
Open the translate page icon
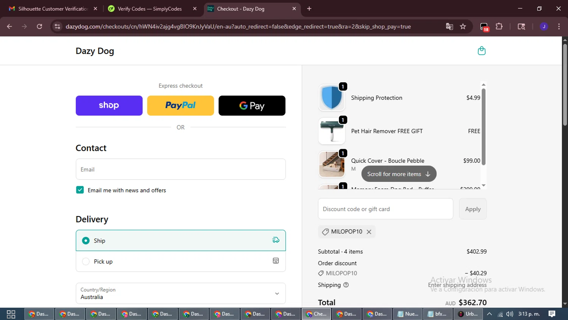point(449,26)
